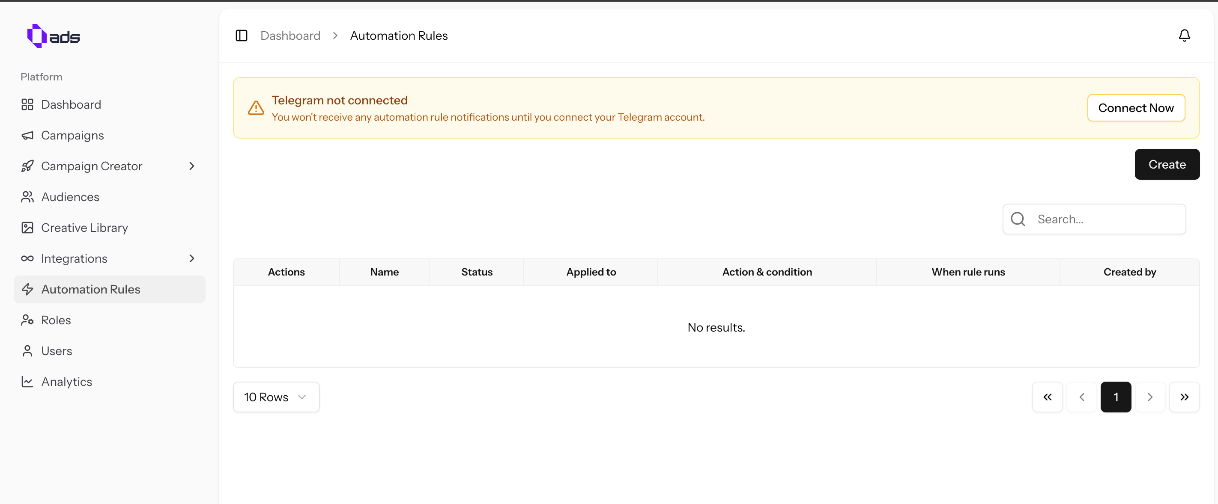Image resolution: width=1218 pixels, height=504 pixels.
Task: Click the Connect Now button
Action: 1136,108
